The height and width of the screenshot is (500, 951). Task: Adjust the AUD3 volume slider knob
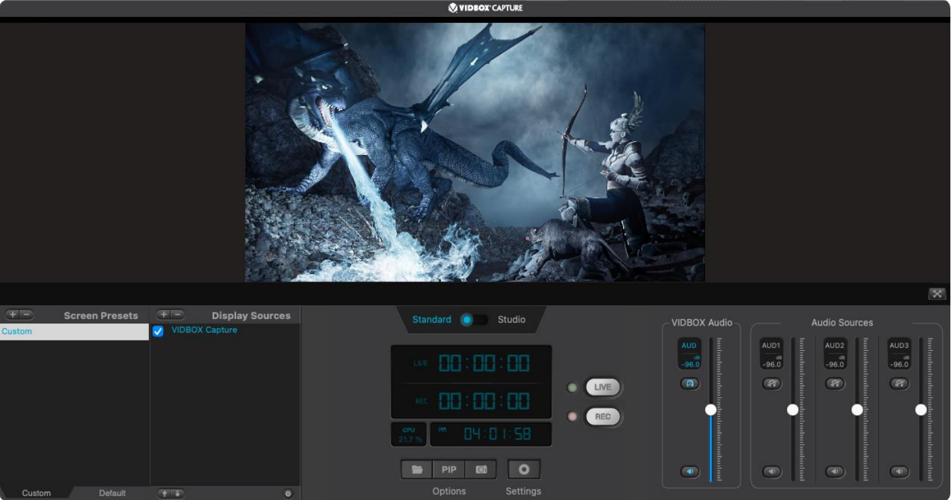pyautogui.click(x=921, y=410)
